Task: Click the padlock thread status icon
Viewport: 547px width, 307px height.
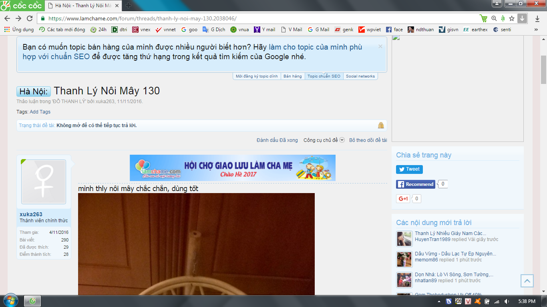Action: [x=381, y=125]
